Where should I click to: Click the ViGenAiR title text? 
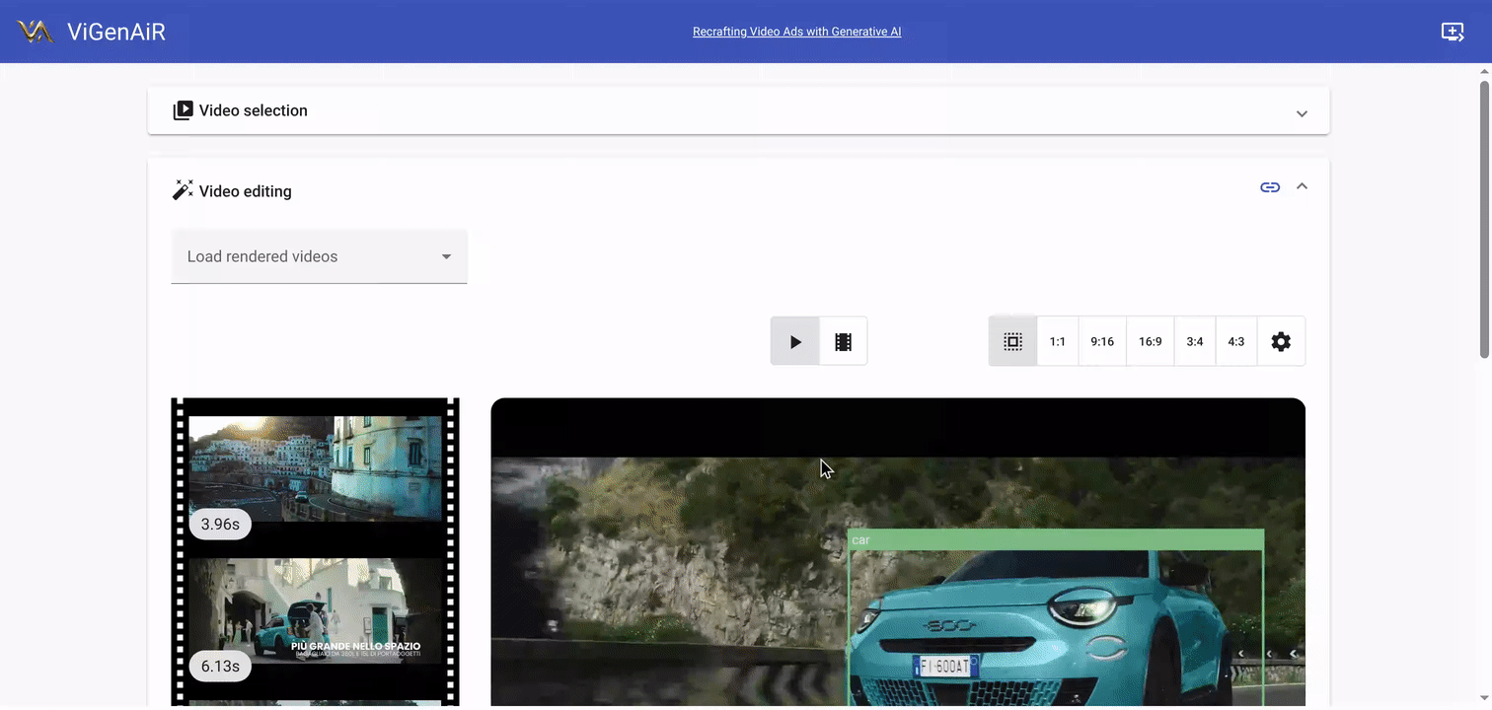click(x=116, y=32)
